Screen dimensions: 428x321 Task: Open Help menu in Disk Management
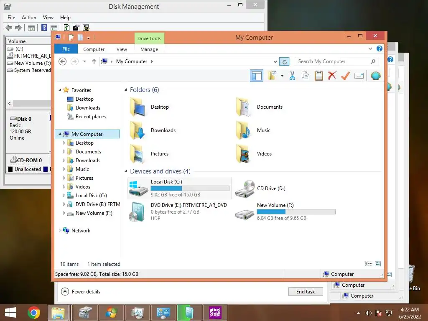tap(65, 18)
